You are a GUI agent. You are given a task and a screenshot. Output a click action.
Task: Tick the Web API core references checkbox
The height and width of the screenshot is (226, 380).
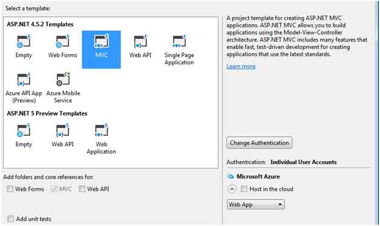(x=82, y=189)
